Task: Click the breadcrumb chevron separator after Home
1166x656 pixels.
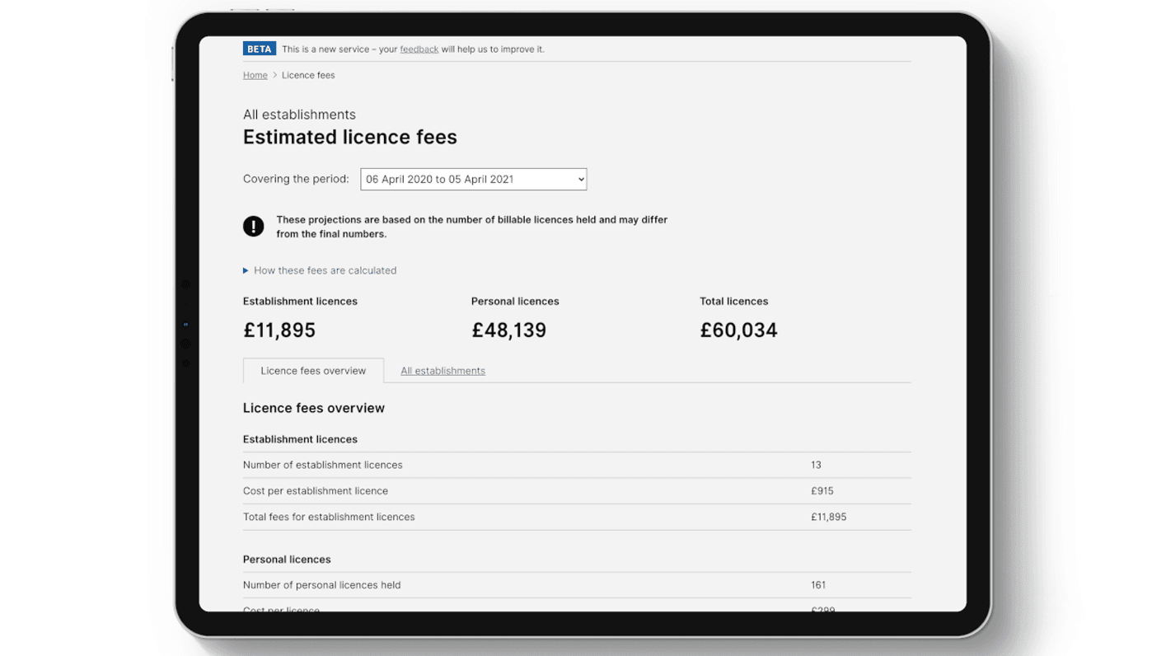Action: (274, 75)
